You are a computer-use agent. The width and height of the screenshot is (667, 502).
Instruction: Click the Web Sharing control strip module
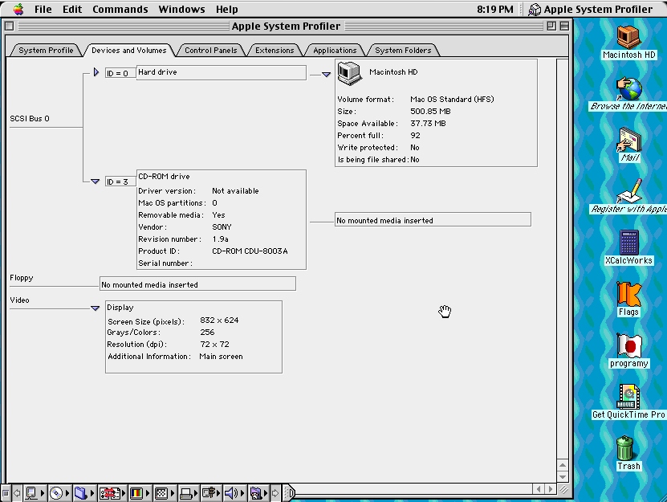(x=258, y=493)
